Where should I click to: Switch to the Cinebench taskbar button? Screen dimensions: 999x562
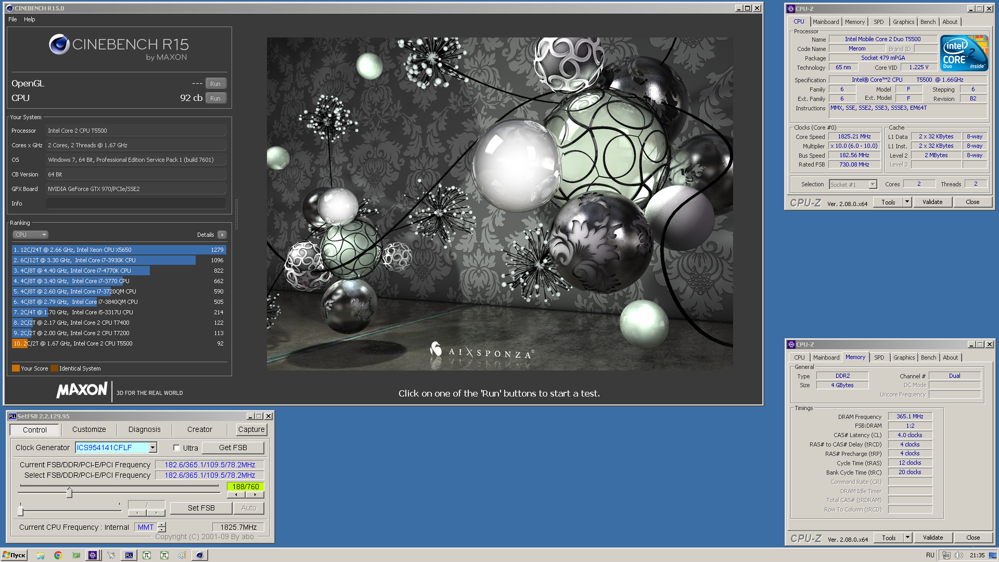(200, 555)
